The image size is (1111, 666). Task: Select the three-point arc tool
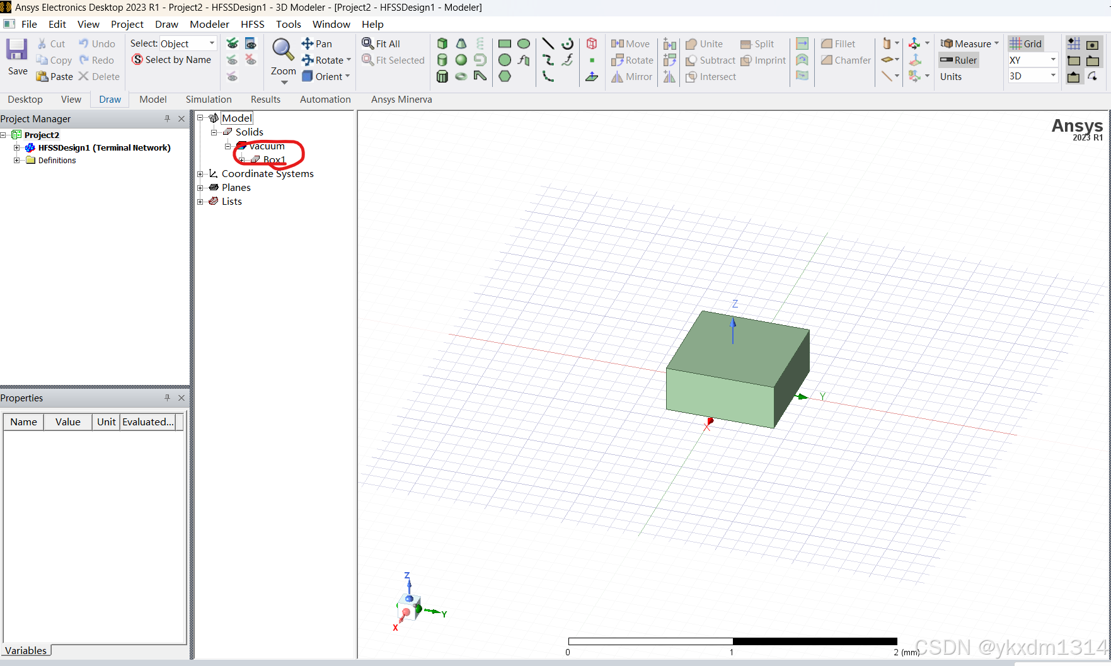(x=548, y=76)
